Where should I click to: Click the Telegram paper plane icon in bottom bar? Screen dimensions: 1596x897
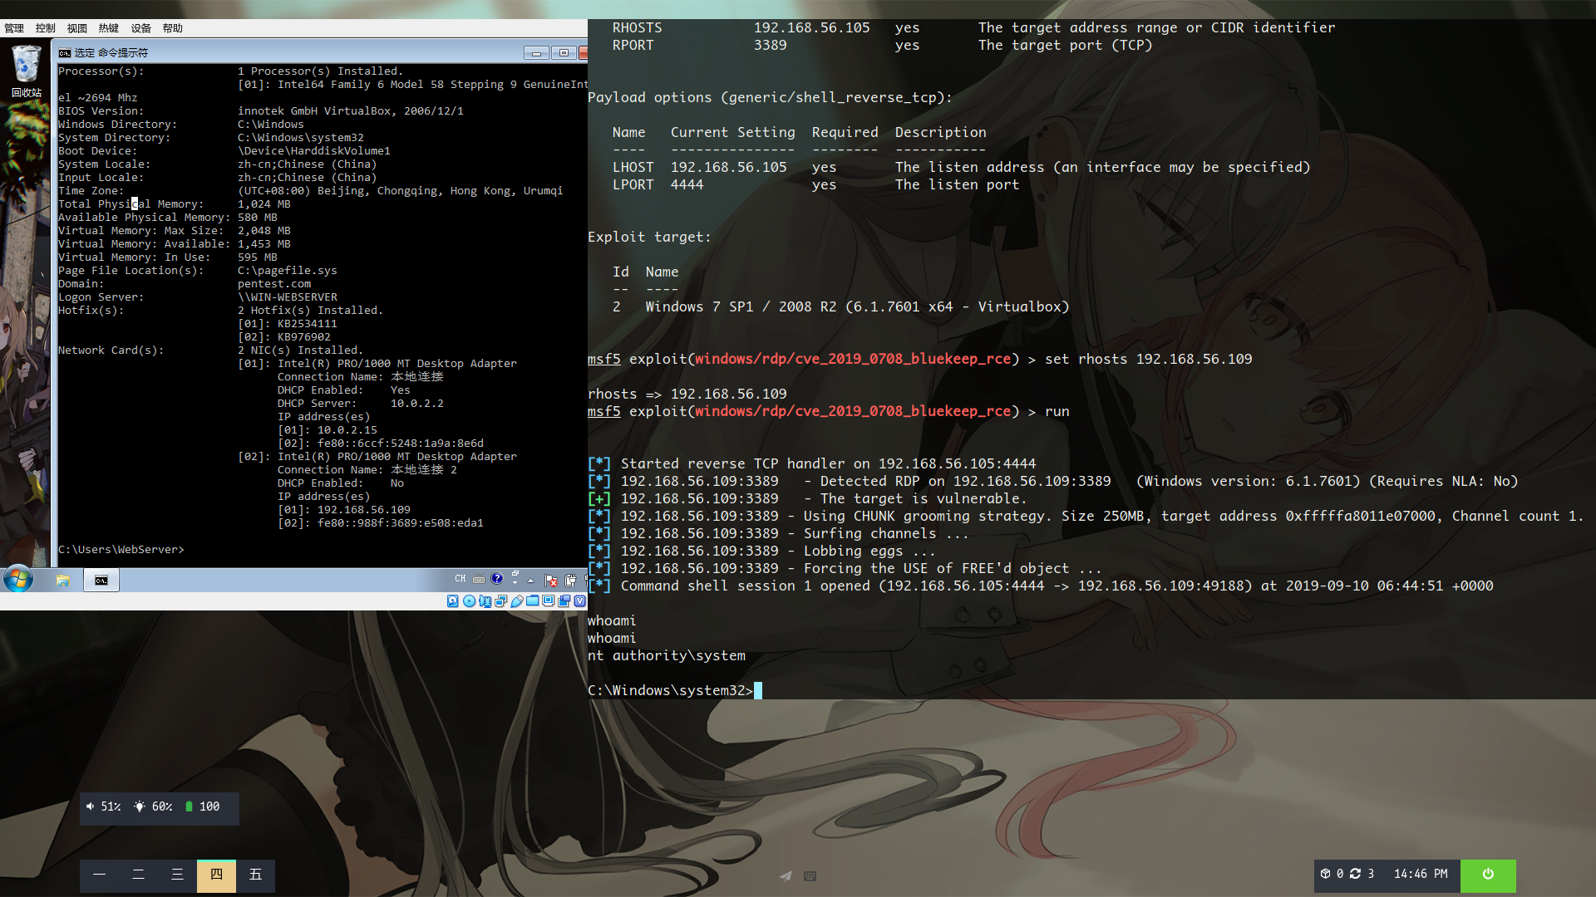click(785, 875)
